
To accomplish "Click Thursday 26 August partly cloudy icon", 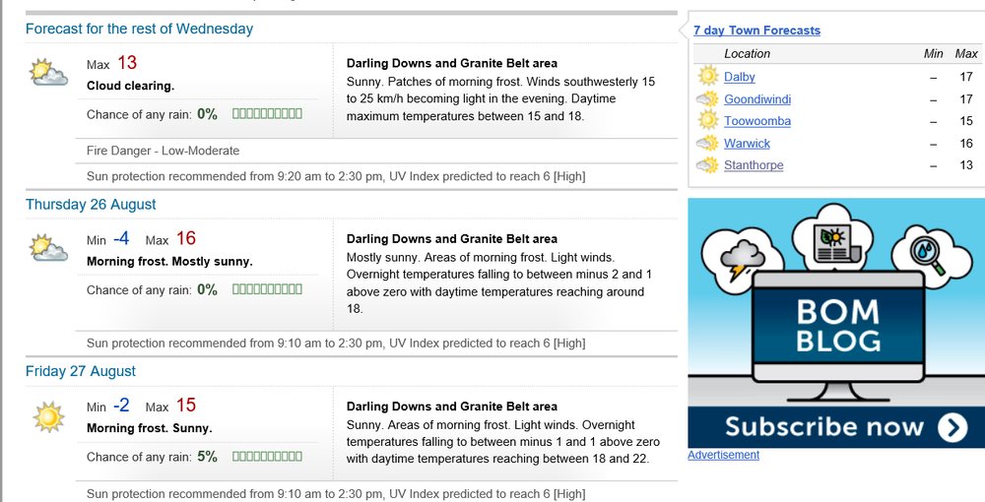I will [x=48, y=248].
